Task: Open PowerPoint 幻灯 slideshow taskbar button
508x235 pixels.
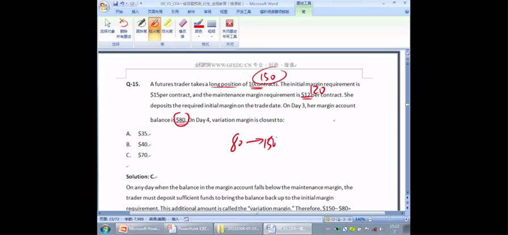Action: point(188,229)
